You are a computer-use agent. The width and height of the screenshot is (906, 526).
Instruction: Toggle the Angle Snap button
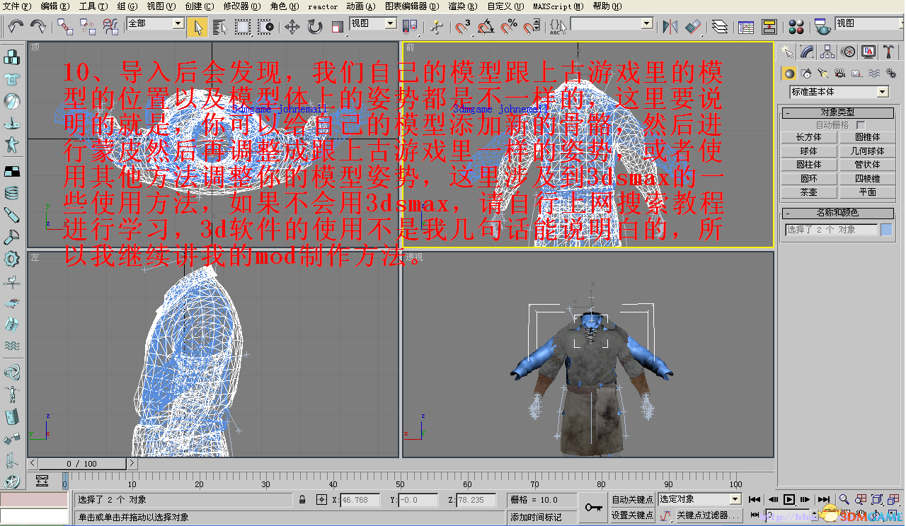pos(486,27)
